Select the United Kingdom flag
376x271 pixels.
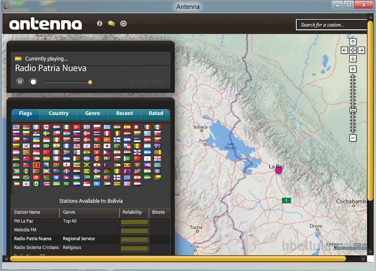pos(87,127)
